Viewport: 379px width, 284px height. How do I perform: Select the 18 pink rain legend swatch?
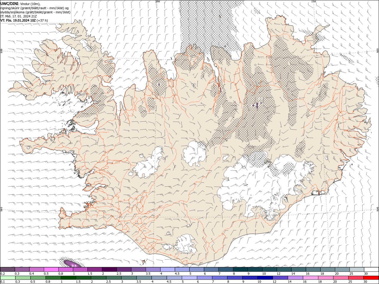click(326, 278)
